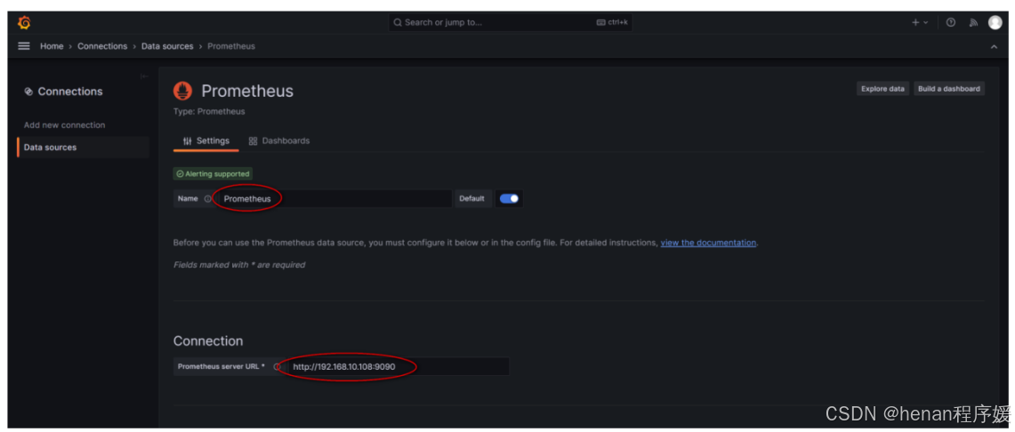The image size is (1015, 432).
Task: Click the Build a dashboard button
Action: tap(949, 89)
